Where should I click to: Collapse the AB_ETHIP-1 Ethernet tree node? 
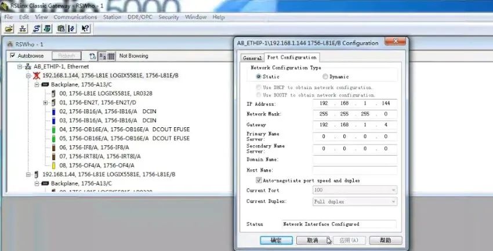[20, 67]
